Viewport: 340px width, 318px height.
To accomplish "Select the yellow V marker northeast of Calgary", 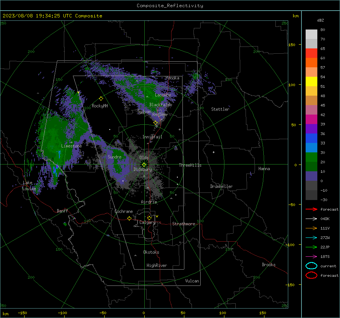I will 157,216.
